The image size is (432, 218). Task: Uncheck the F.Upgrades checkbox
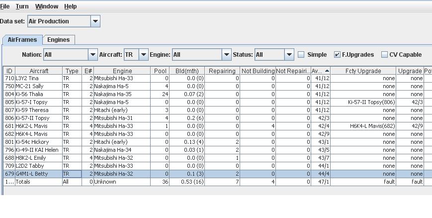click(x=337, y=55)
